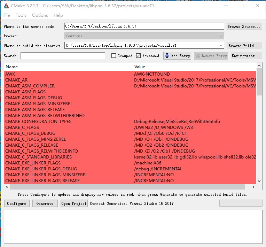Click the Value column header
266x247 pixels.
pos(195,67)
